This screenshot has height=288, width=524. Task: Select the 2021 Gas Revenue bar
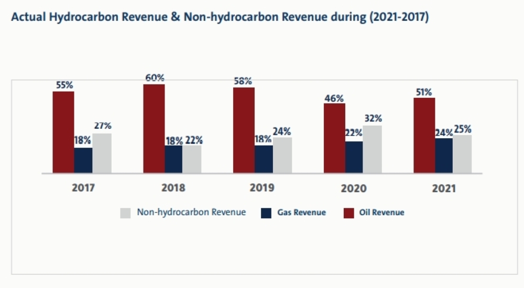(x=444, y=156)
